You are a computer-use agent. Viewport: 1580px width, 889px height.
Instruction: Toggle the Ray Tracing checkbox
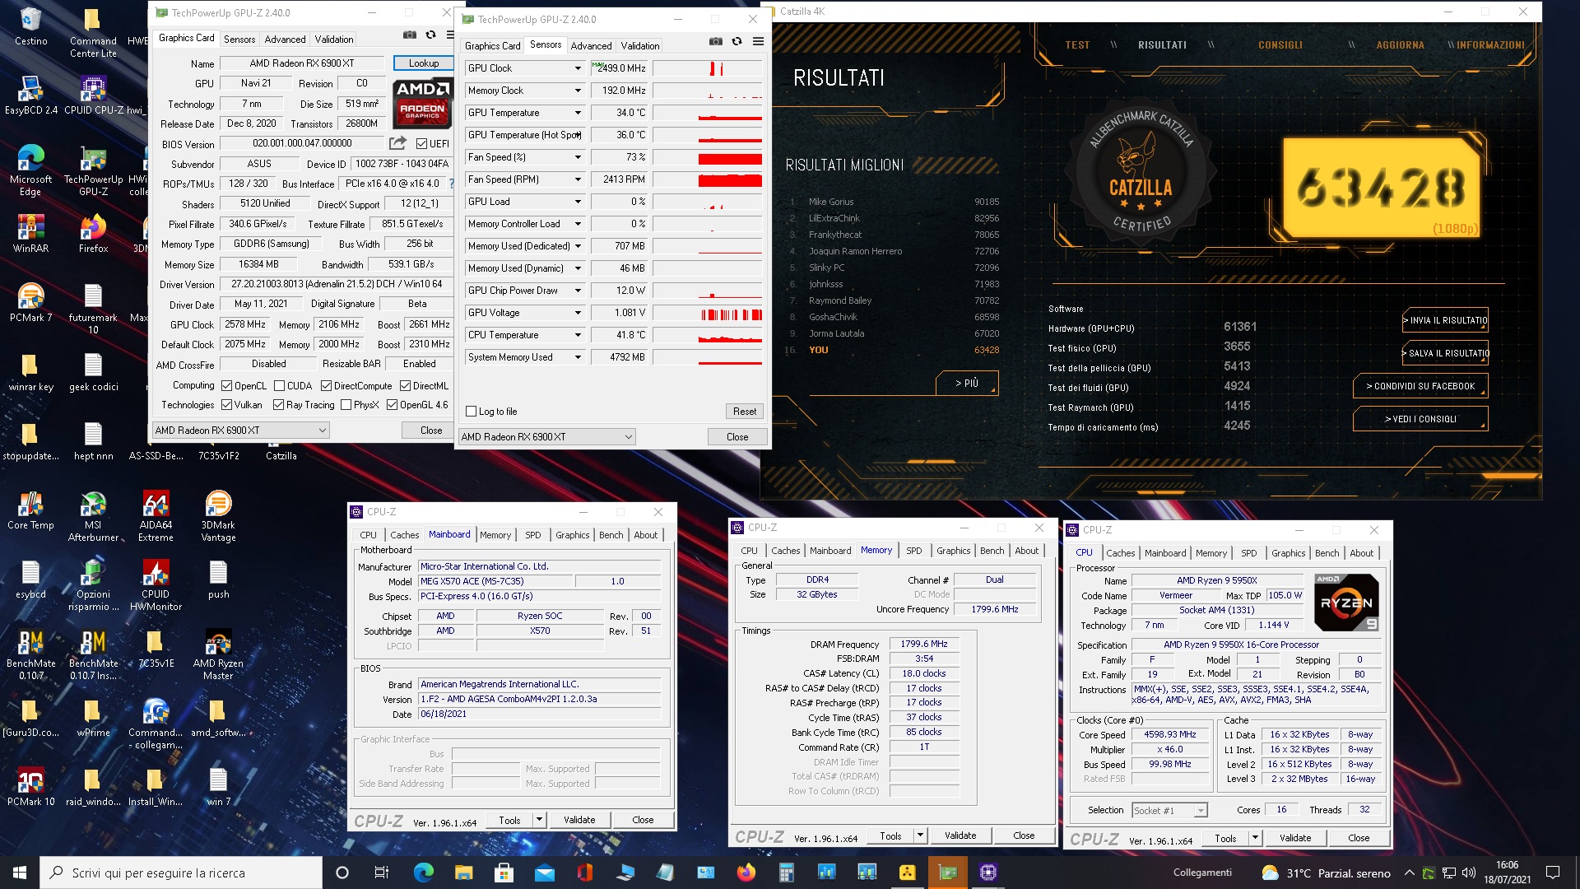(278, 405)
